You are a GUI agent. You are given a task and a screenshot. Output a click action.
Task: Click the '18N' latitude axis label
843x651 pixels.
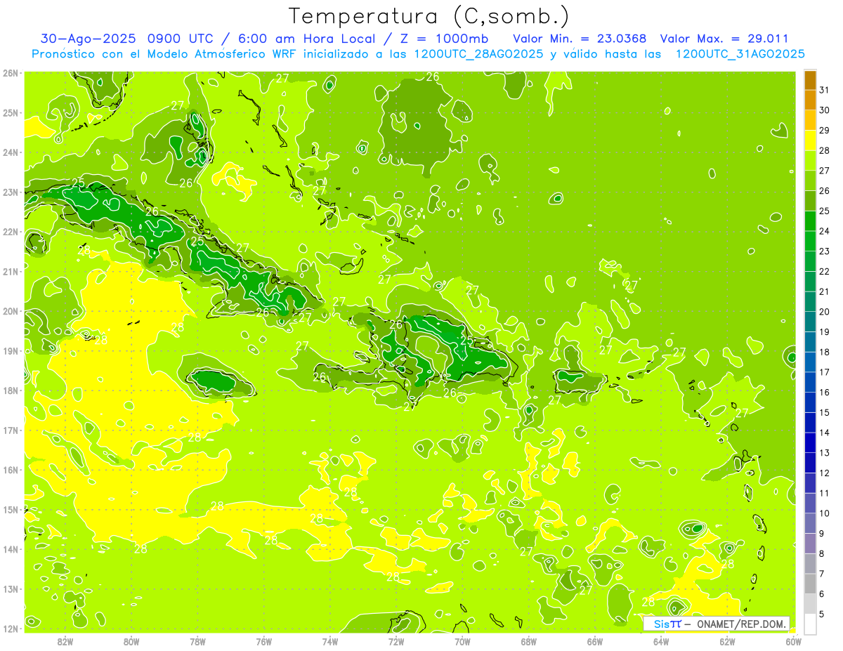[11, 390]
